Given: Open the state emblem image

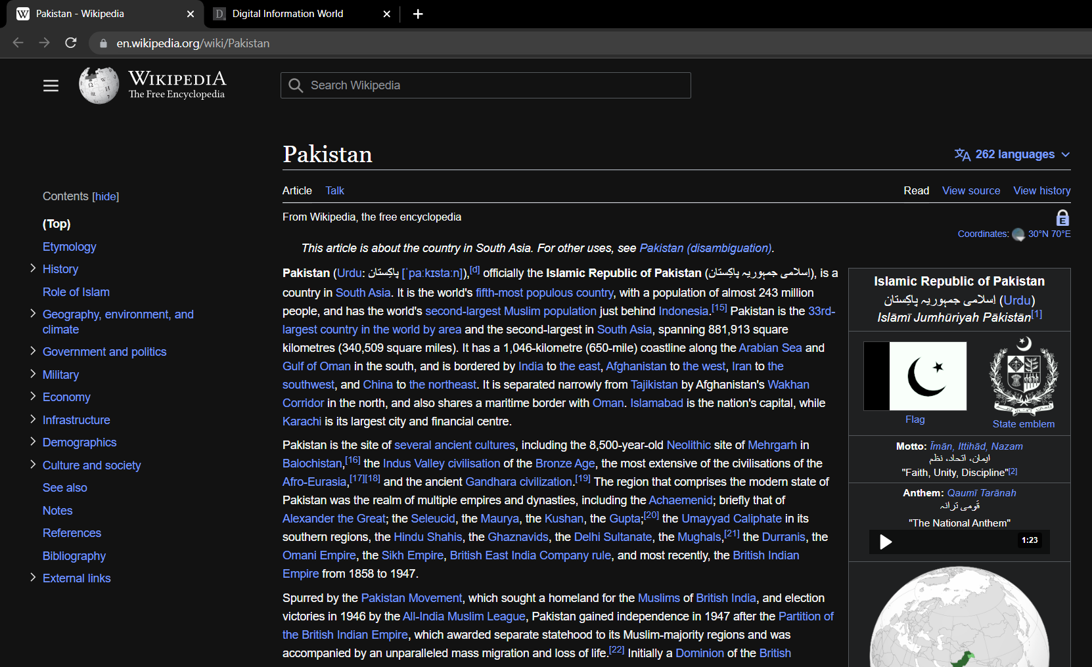Looking at the screenshot, I should pyautogui.click(x=1024, y=376).
